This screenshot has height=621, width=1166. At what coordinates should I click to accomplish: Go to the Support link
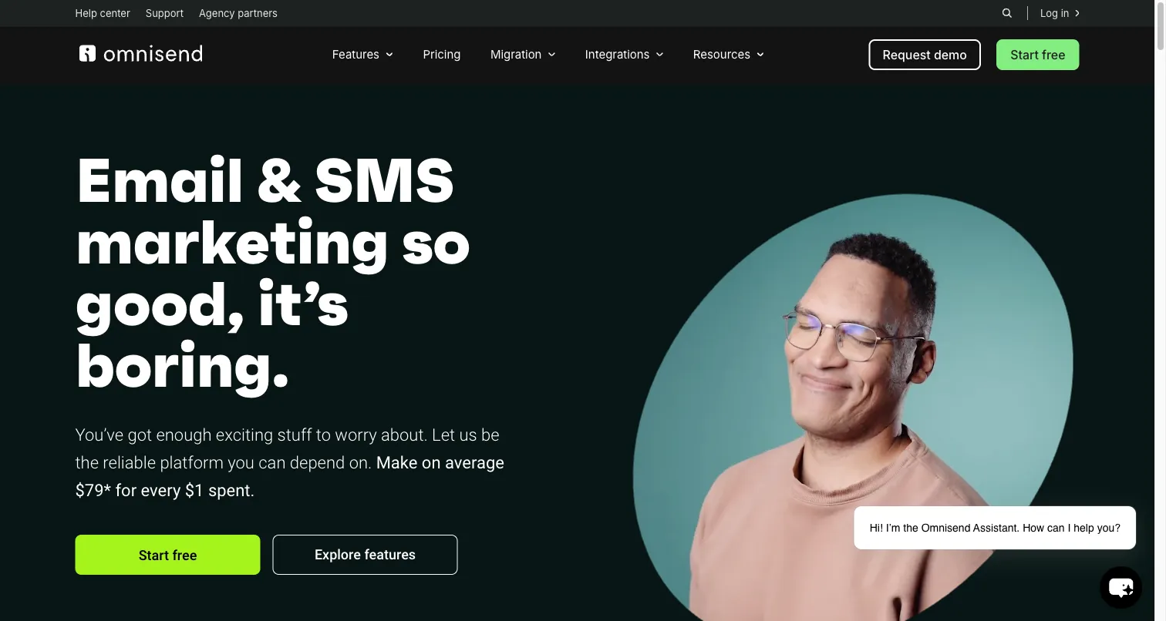164,13
